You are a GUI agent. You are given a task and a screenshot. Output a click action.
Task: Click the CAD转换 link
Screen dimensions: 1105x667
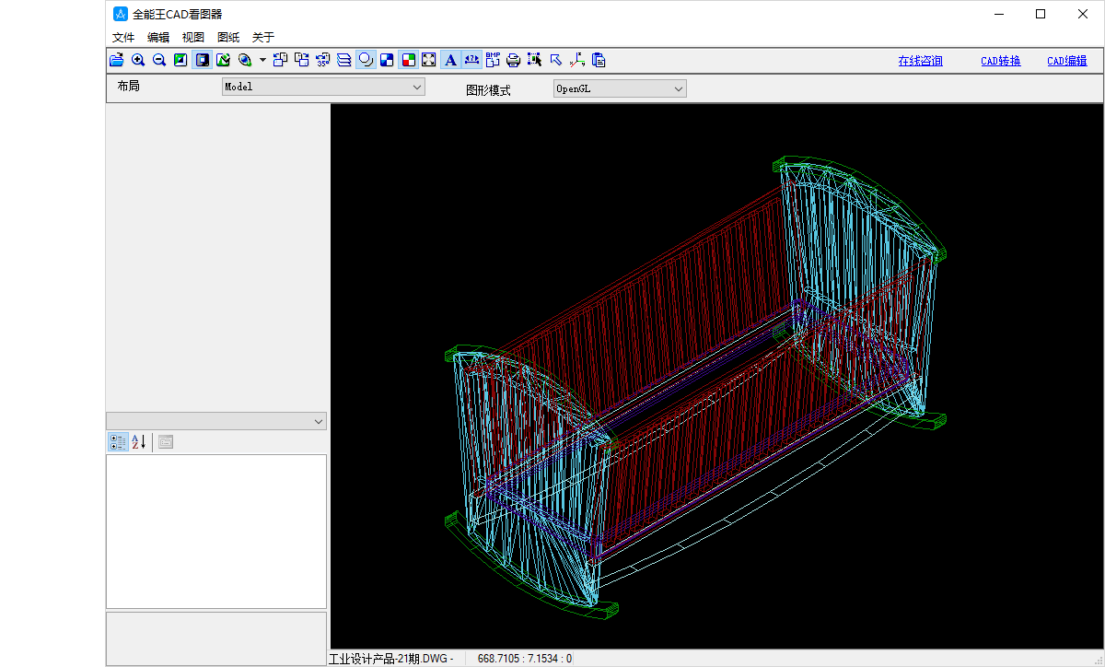coord(1000,62)
